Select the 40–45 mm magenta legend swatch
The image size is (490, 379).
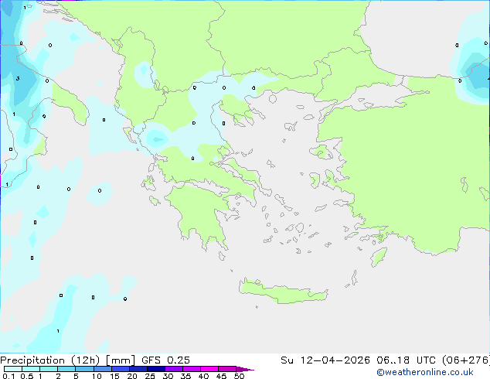[209, 369]
